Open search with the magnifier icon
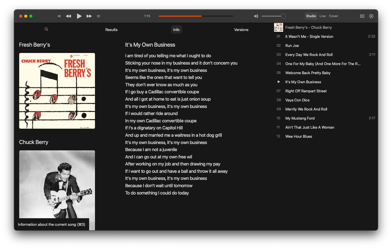392x249 pixels. [x=46, y=29]
